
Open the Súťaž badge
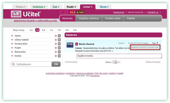coord(80,12)
